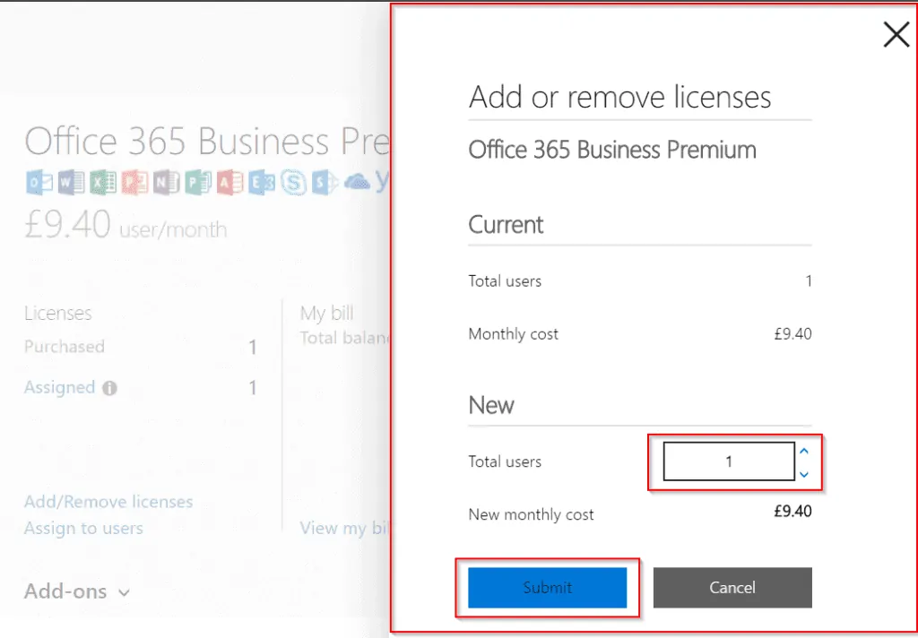The height and width of the screenshot is (638, 918).
Task: Decrease total users with the down arrow
Action: (804, 474)
